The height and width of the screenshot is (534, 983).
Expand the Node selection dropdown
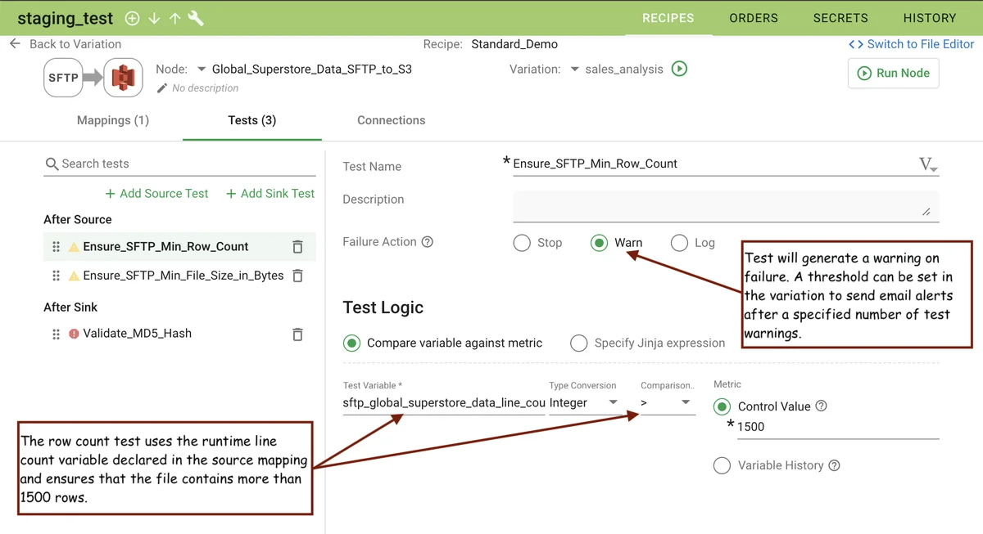click(202, 70)
